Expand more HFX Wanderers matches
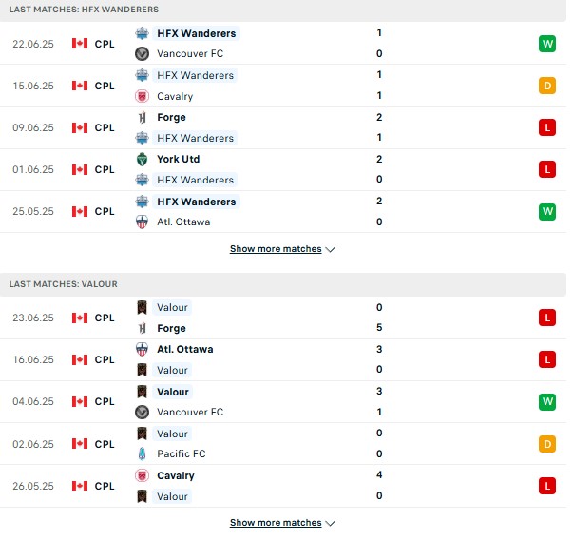 pos(282,249)
